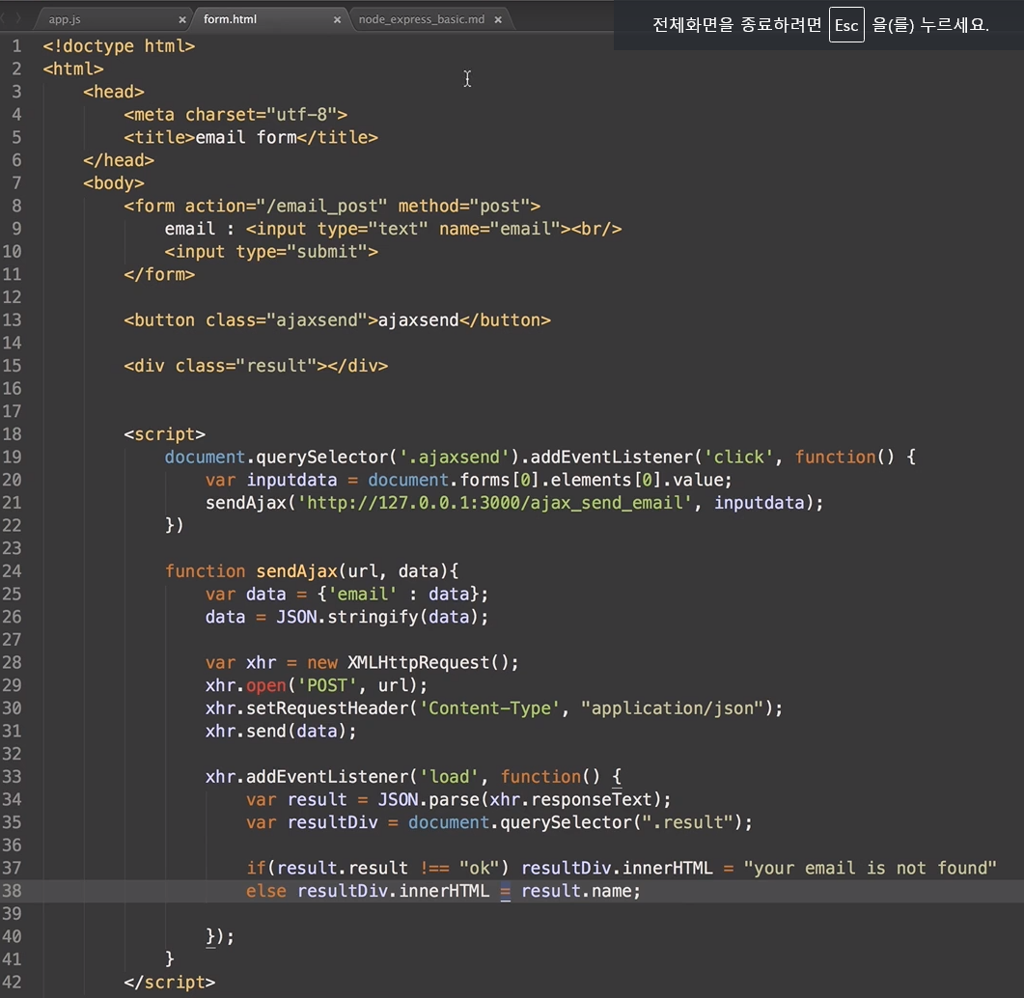1024x998 pixels.
Task: Click the button class="ajaxsend" line
Action: coord(337,320)
